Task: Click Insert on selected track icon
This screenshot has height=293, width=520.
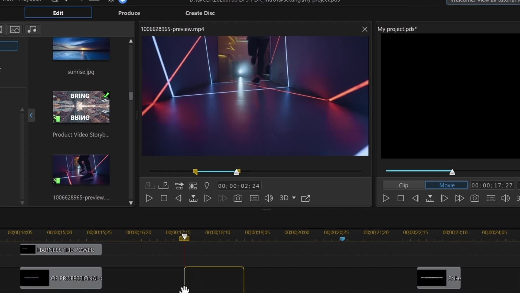Action: coord(179,186)
